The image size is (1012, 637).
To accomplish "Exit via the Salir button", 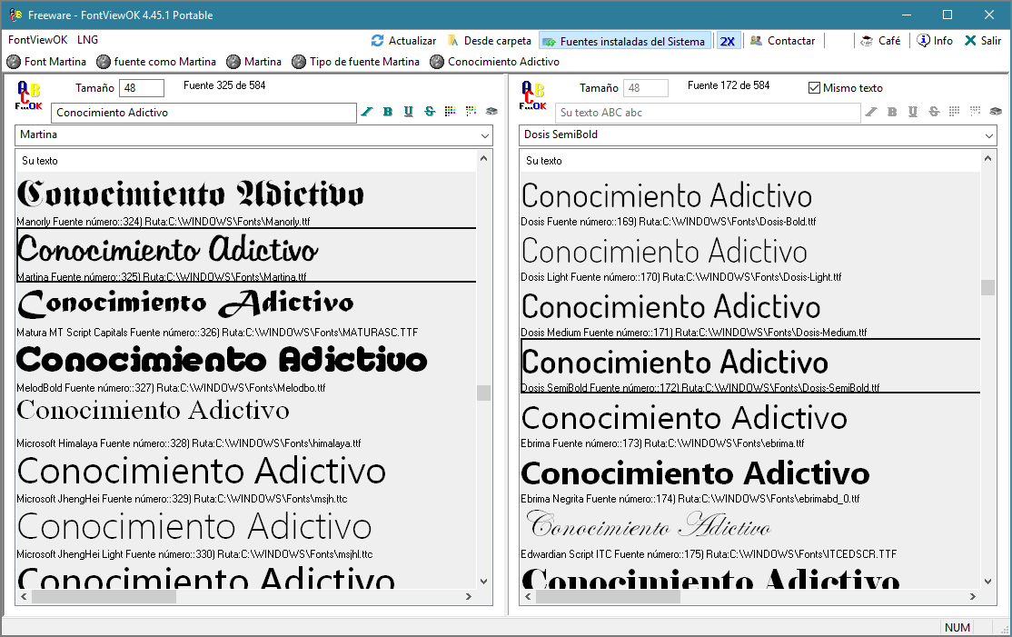I will (x=983, y=41).
